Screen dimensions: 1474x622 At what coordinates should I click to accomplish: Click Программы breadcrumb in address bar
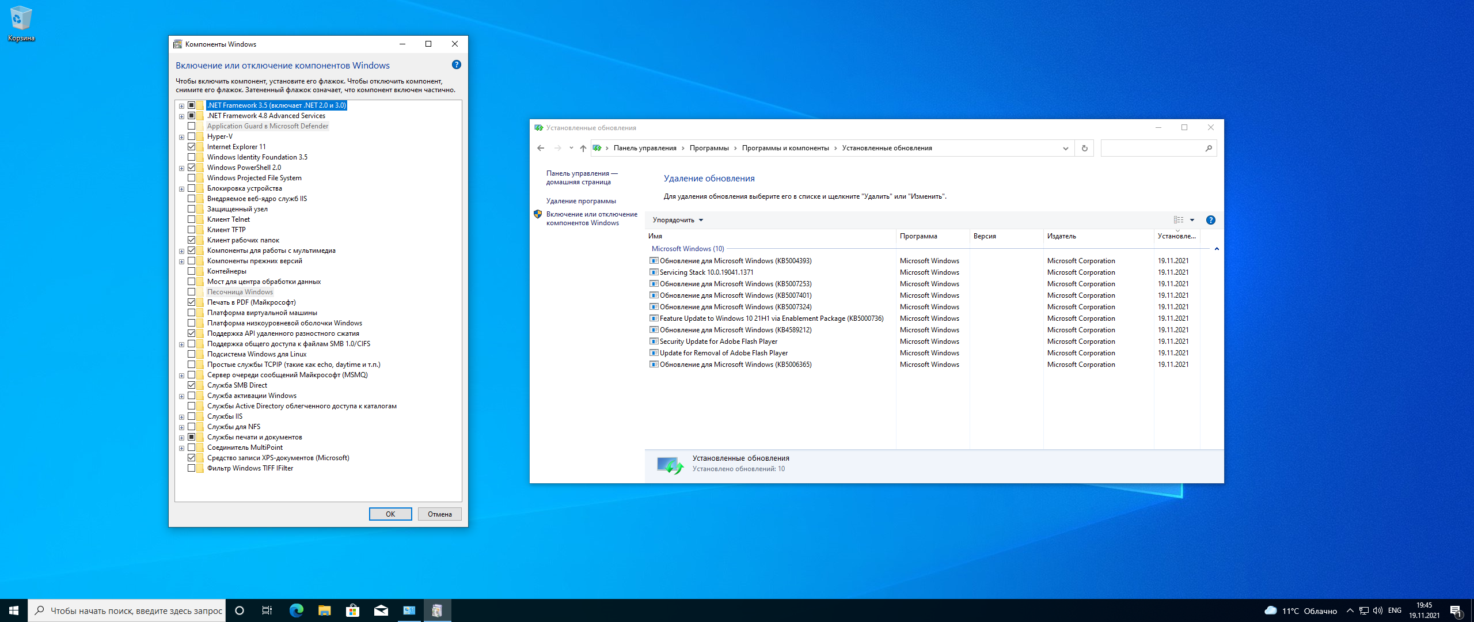pyautogui.click(x=709, y=148)
